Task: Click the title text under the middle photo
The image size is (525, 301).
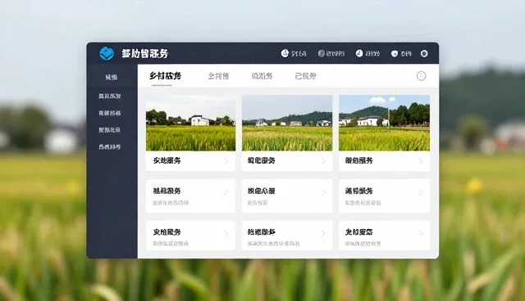Action: pos(261,160)
